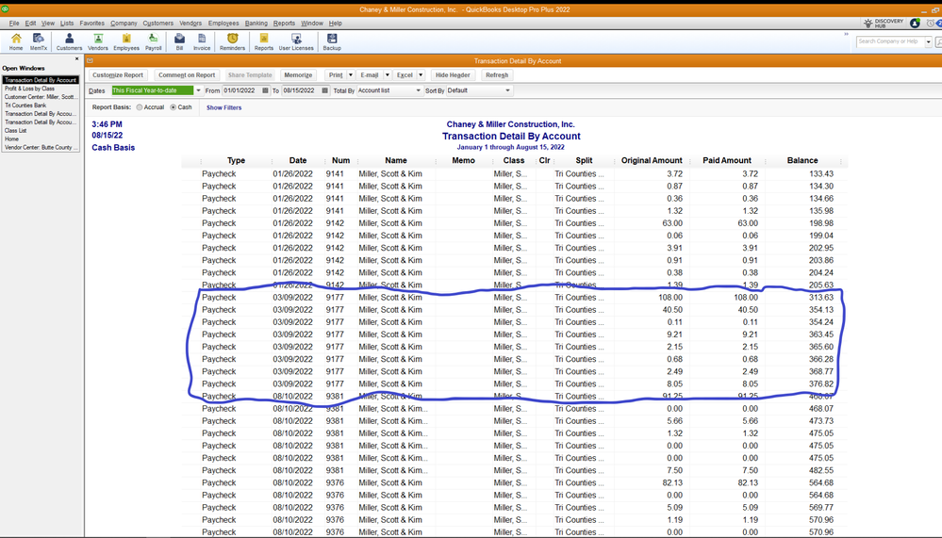The height and width of the screenshot is (538, 942).
Task: Click the Customize Report button
Action: tap(118, 74)
